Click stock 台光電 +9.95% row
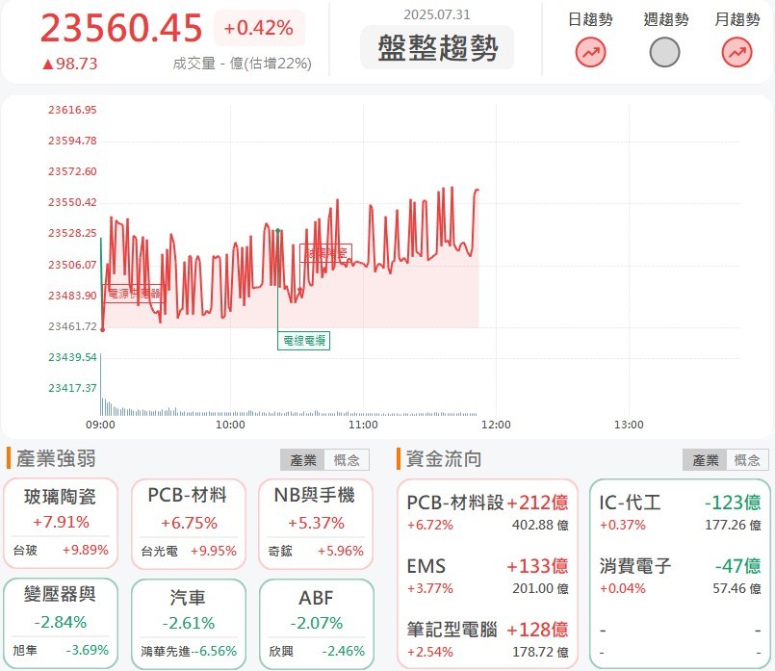 point(189,551)
